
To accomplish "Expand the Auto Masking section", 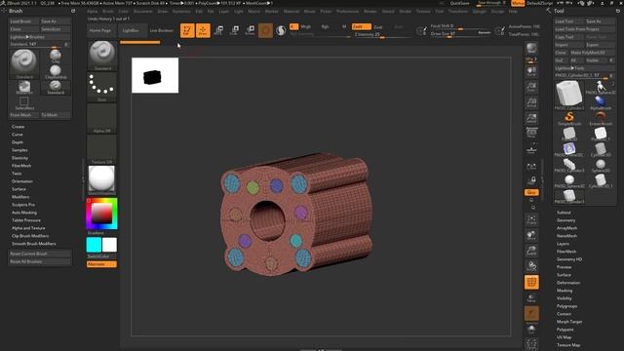I will coord(23,213).
